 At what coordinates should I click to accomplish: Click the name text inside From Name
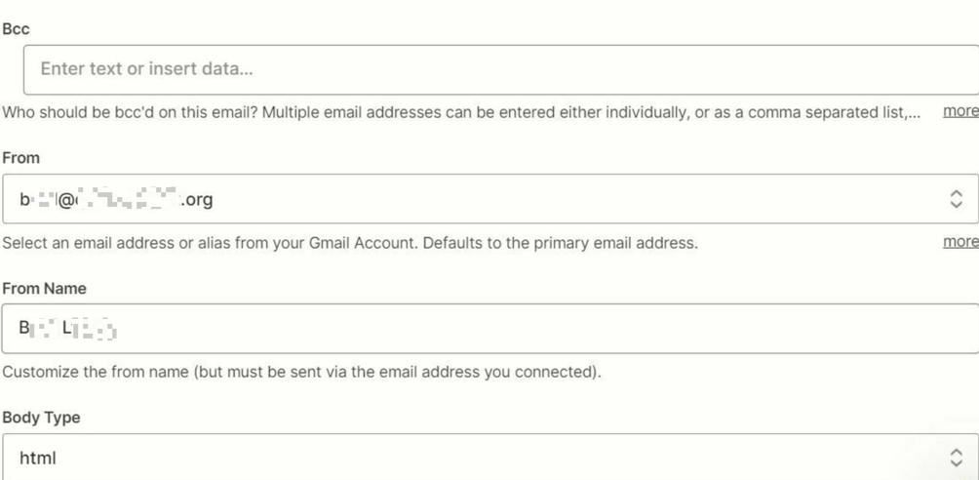pyautogui.click(x=68, y=330)
